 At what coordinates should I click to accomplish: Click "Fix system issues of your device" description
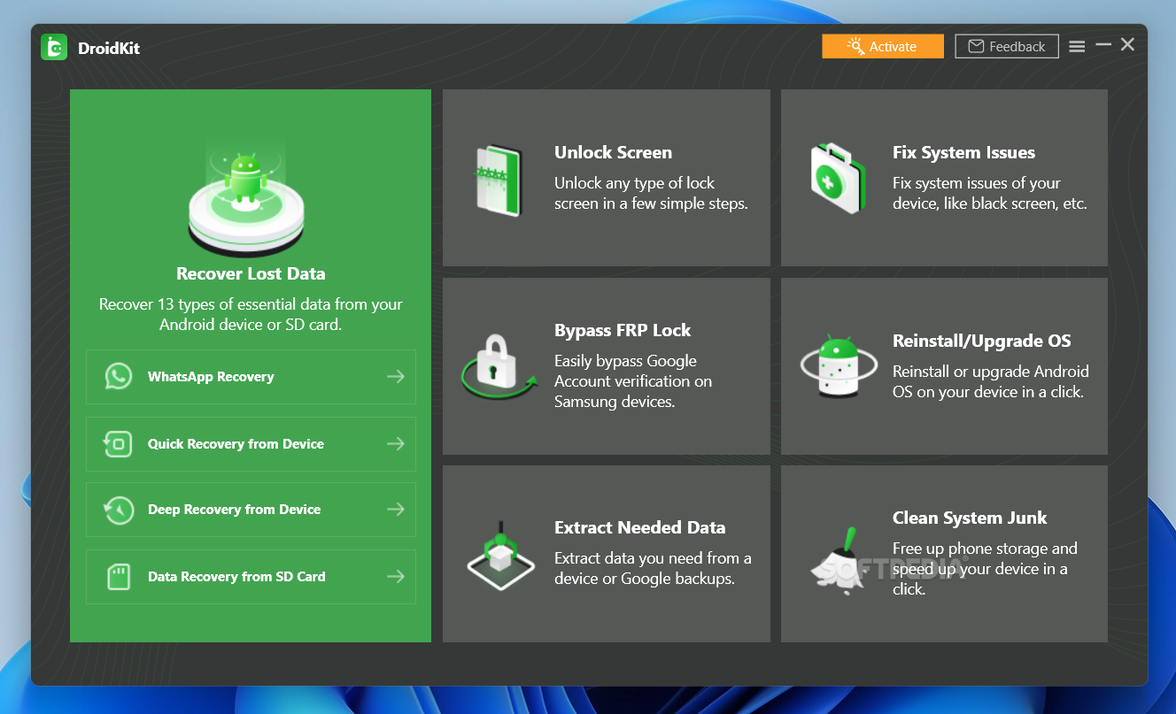click(x=990, y=193)
